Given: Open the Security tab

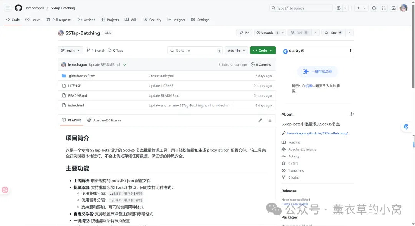Looking at the screenshot, I should (x=153, y=20).
